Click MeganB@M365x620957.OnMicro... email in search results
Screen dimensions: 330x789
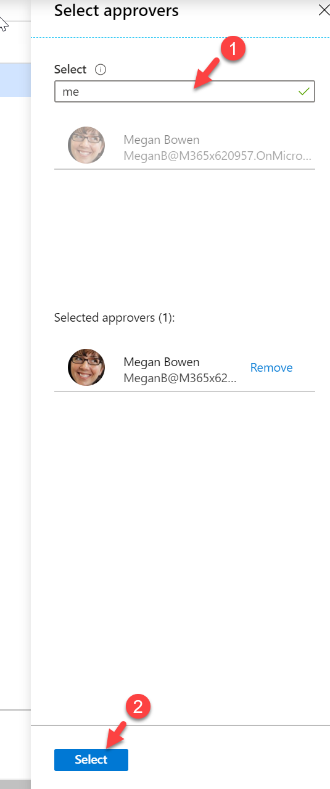click(x=218, y=156)
